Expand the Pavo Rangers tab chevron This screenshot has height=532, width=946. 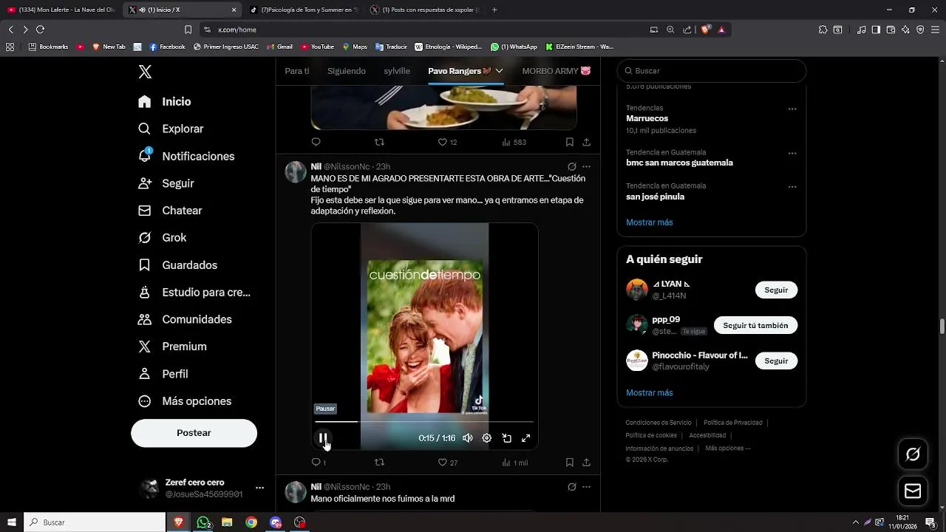pos(499,71)
